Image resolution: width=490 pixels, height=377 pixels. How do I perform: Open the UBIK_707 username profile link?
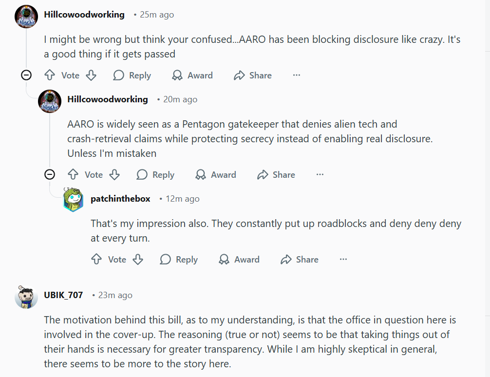[63, 295]
